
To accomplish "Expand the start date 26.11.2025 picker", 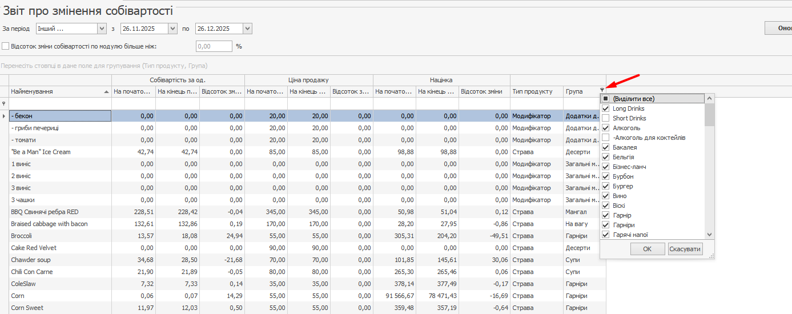I will (x=172, y=29).
